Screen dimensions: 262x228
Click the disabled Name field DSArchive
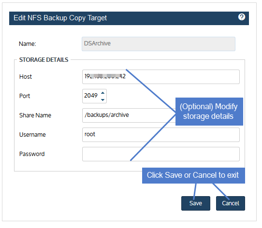(159, 44)
